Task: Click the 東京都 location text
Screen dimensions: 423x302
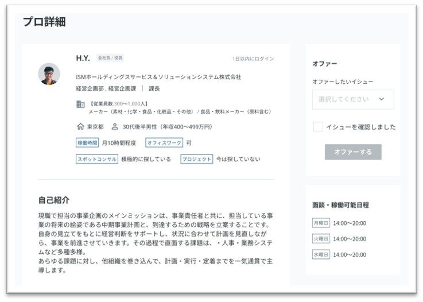Action: (95, 126)
